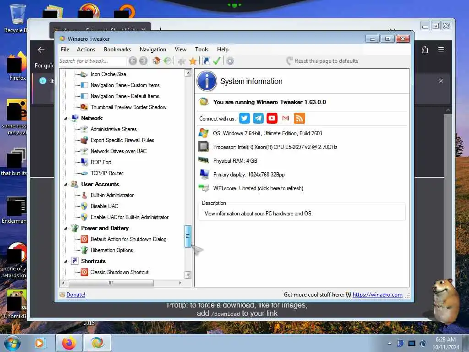Collapse the User Accounts category

click(x=65, y=184)
